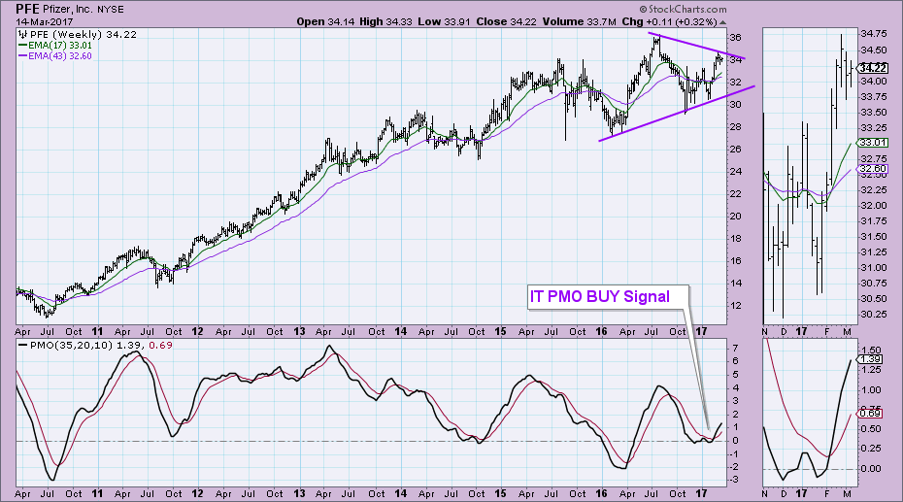Click the 24 label on the main price axis

coord(735,172)
